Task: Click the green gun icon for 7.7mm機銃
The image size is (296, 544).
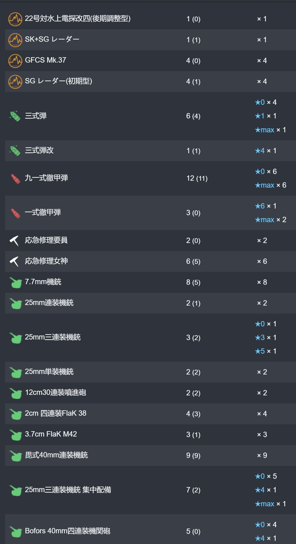Action: (15, 282)
